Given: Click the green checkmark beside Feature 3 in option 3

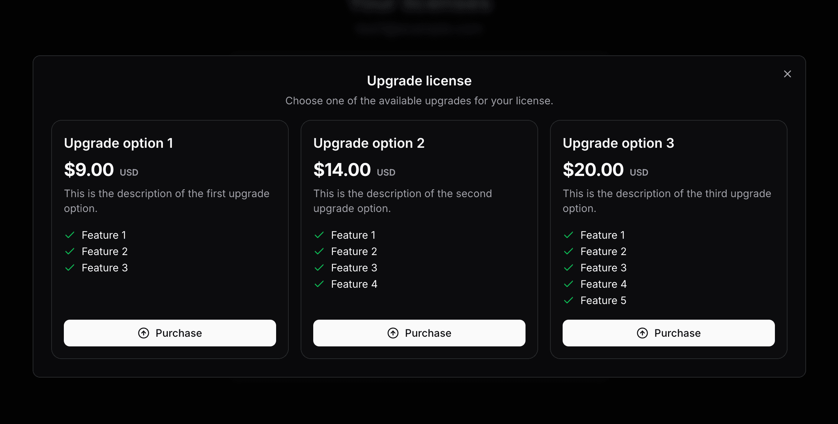Looking at the screenshot, I should [x=568, y=268].
